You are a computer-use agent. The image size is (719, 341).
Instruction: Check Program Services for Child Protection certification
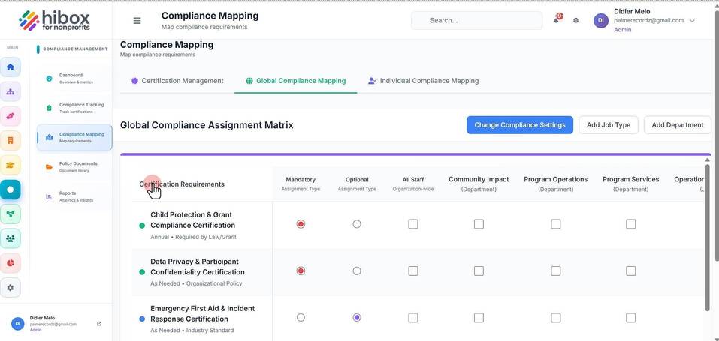coord(631,224)
